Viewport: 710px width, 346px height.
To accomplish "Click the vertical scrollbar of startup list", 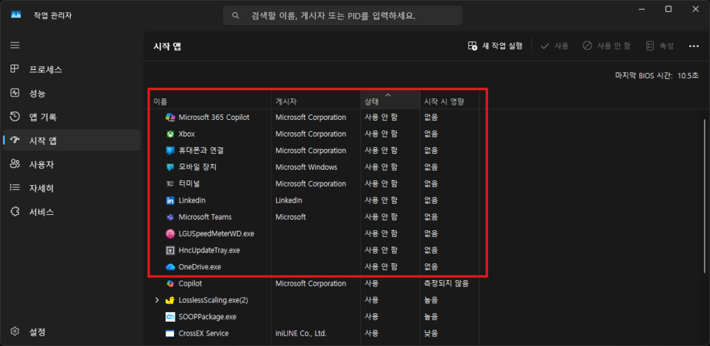I will click(704, 196).
